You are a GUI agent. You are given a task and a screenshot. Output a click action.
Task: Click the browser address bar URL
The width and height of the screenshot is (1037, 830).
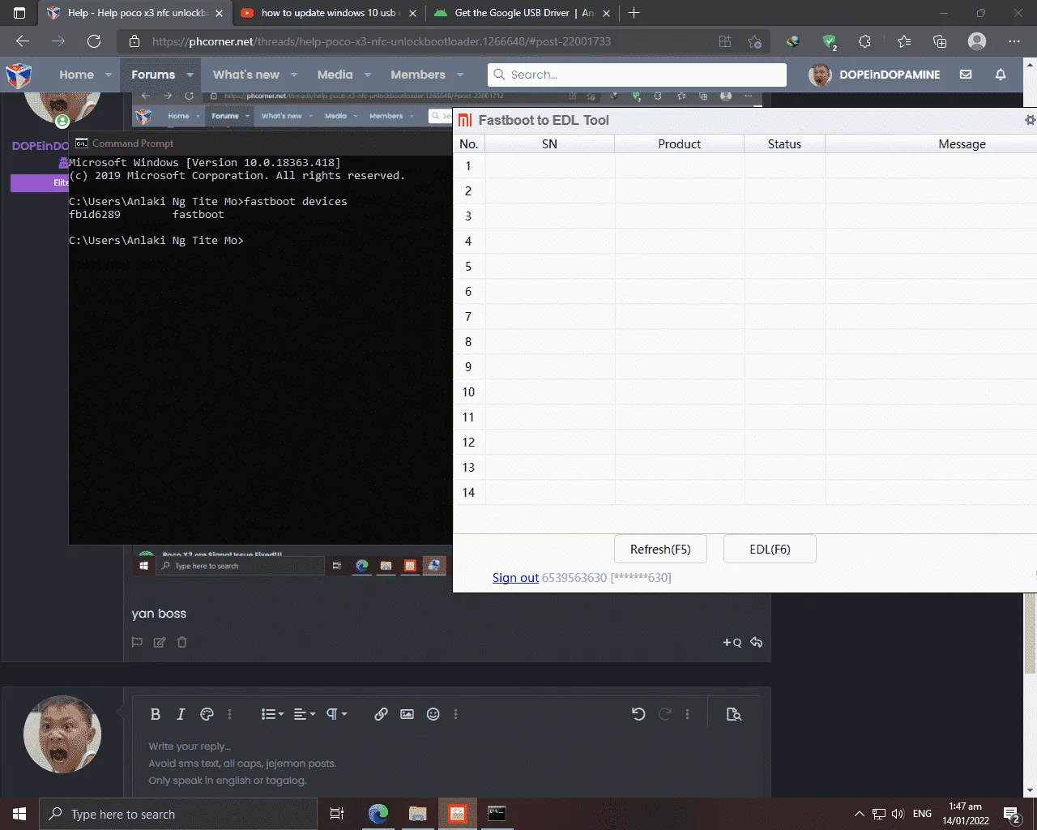tap(382, 41)
